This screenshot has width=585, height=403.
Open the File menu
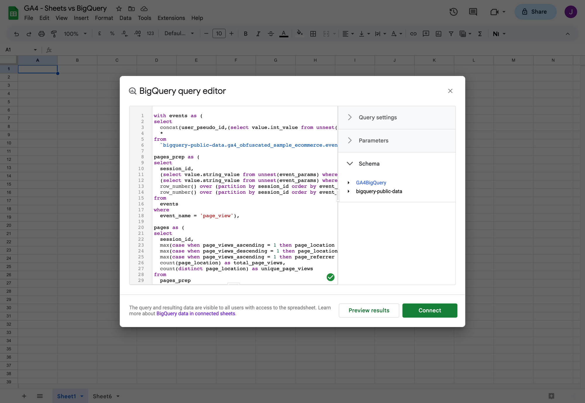(x=29, y=18)
